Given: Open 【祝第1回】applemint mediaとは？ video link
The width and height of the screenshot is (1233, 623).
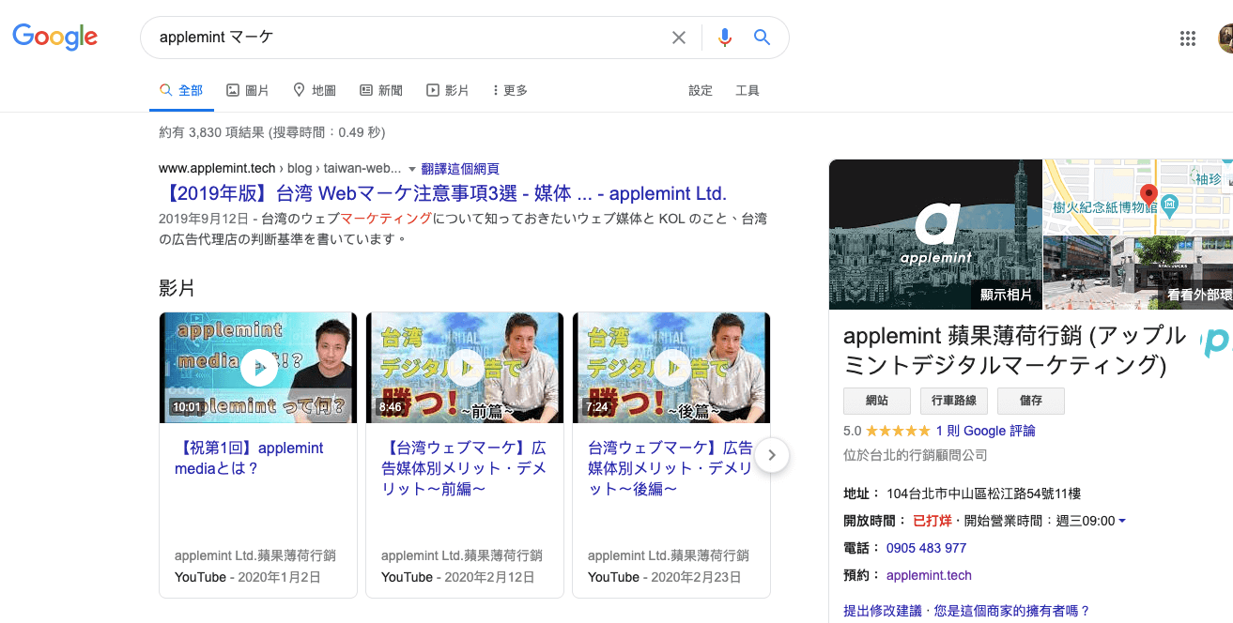Looking at the screenshot, I should [x=249, y=458].
